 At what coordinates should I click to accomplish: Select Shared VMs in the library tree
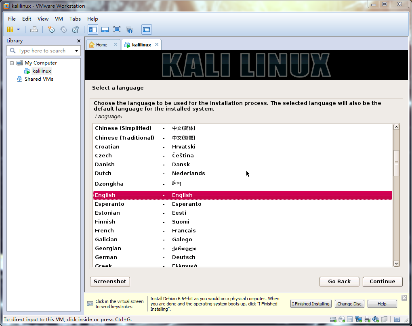tap(39, 79)
